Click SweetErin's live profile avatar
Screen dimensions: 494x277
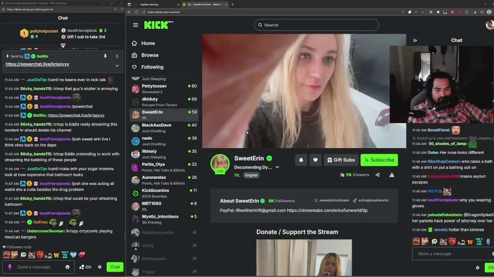pos(220,164)
